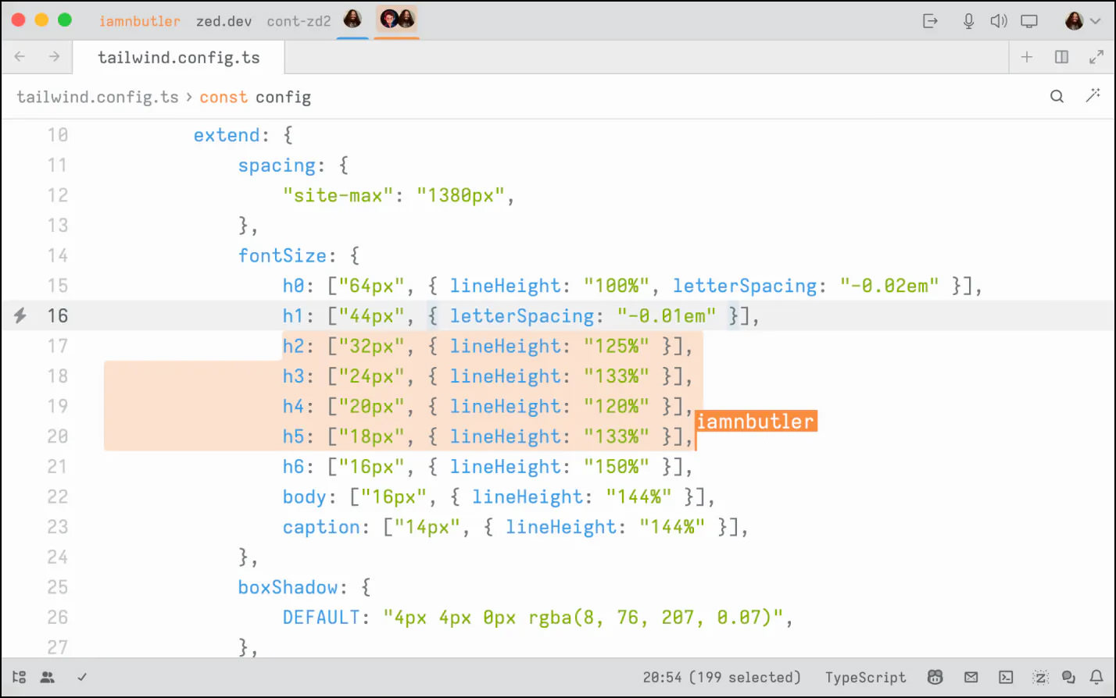This screenshot has height=698, width=1116.
Task: Click the search magnifier in the editor toolbar
Action: 1057,96
